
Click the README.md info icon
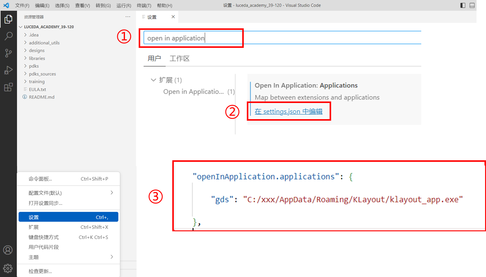click(25, 97)
